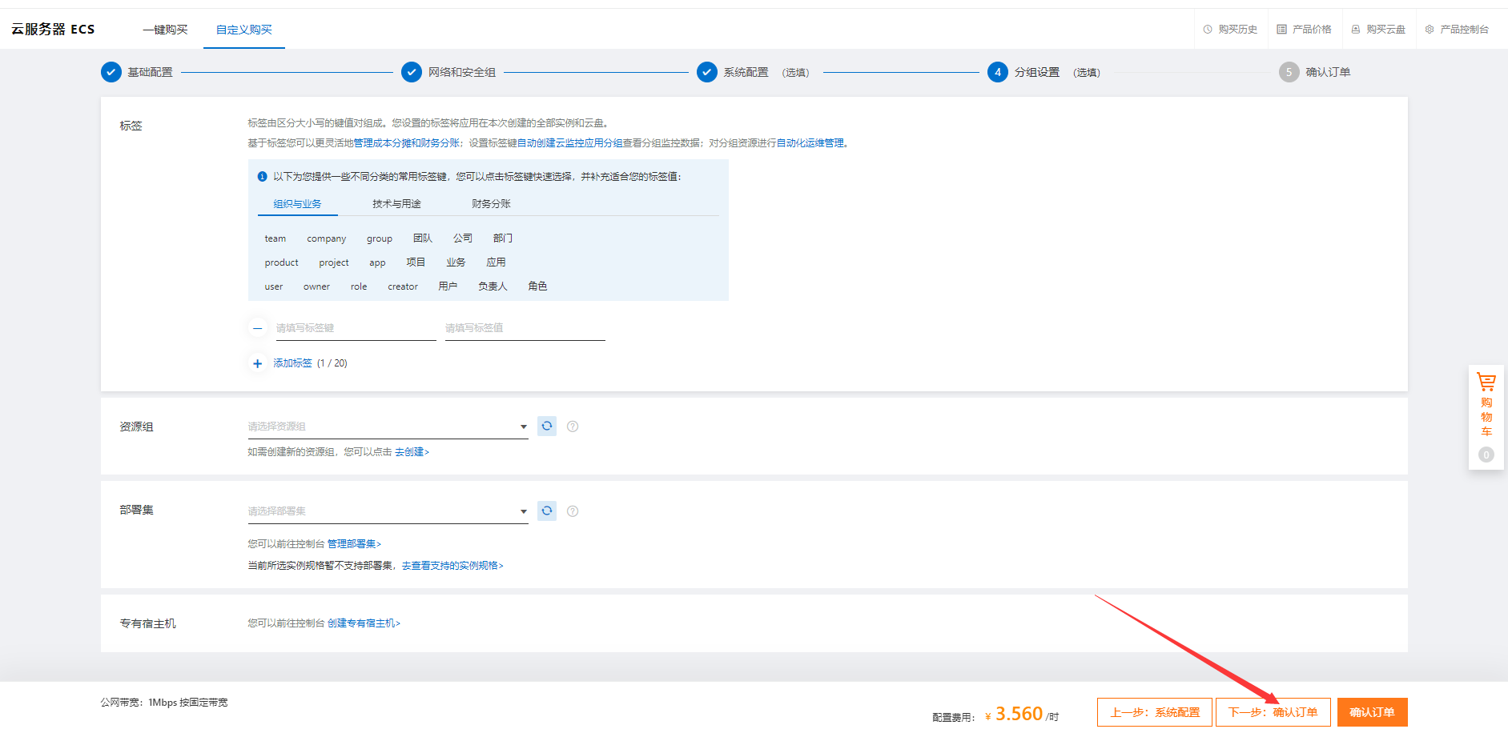
Task: Remove the tag row with minus icon
Action: tap(257, 328)
